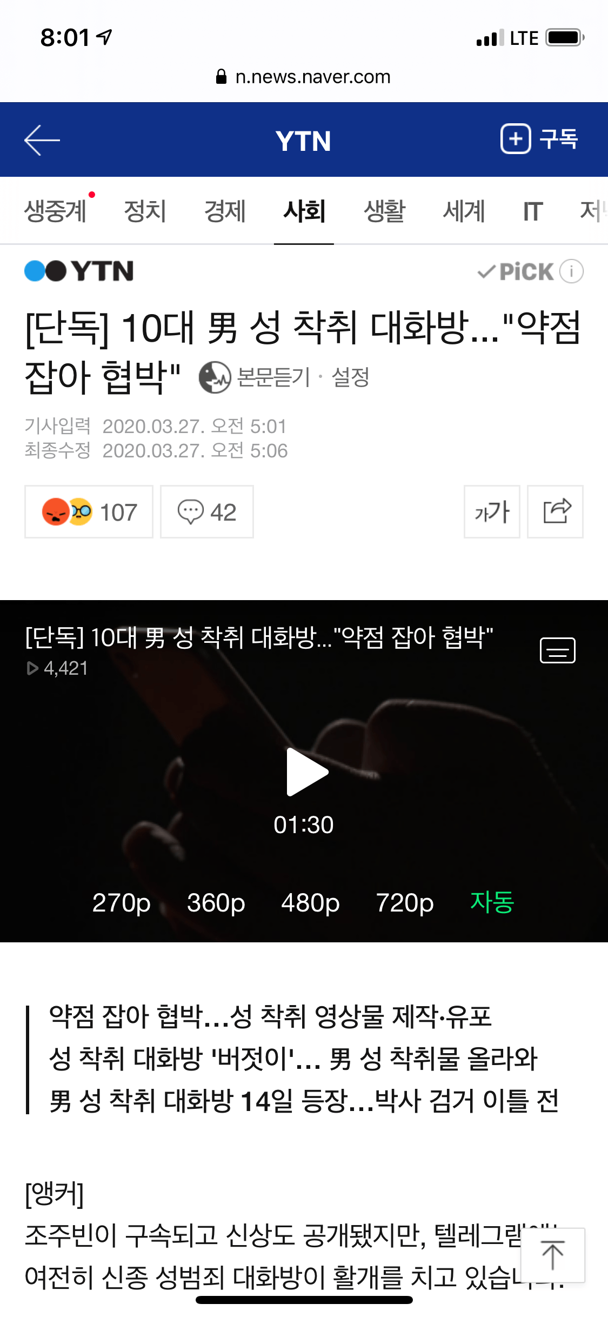Subscribe with the 구독 plus button
Image resolution: width=608 pixels, height=1317 pixels.
click(539, 139)
